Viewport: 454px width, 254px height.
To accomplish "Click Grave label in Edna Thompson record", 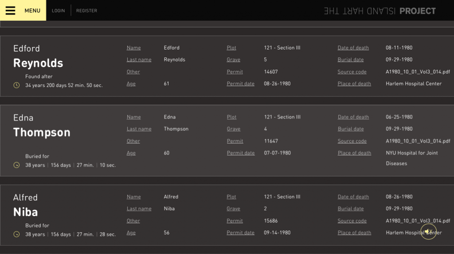I will [x=233, y=129].
